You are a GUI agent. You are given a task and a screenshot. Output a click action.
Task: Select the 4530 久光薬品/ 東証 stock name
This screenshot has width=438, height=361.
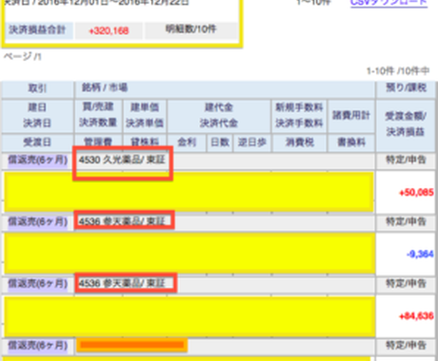click(x=122, y=160)
